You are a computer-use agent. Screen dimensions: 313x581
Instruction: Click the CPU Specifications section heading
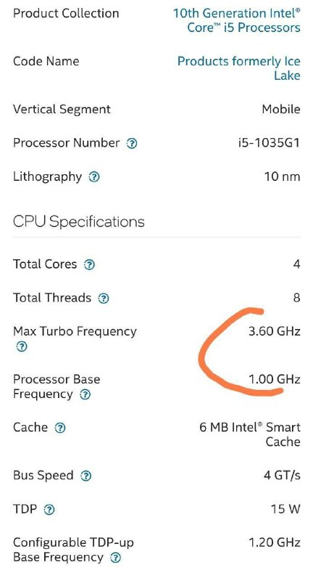(79, 222)
